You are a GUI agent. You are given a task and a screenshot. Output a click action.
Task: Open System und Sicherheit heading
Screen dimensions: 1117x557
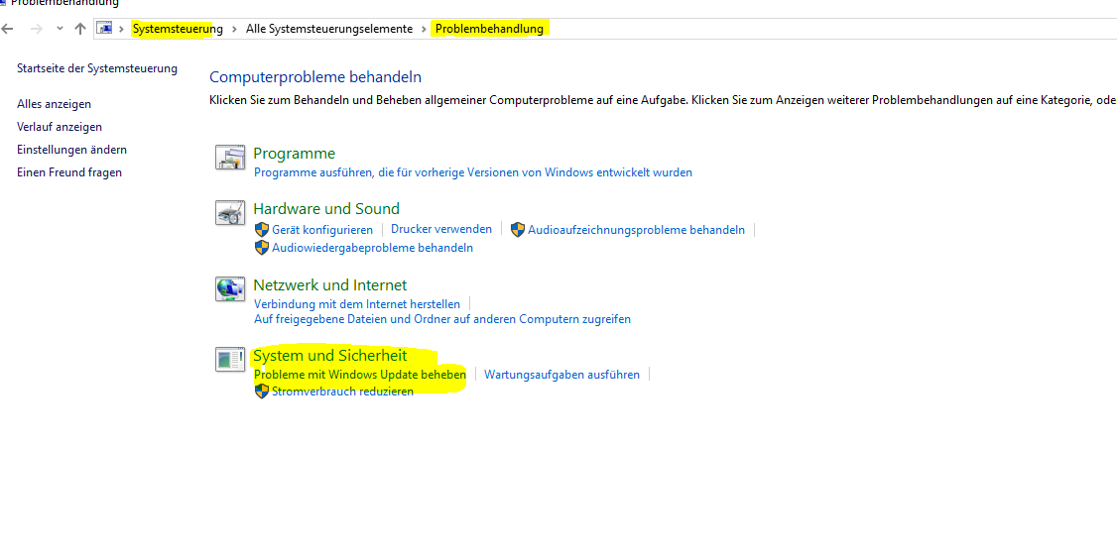(x=329, y=355)
